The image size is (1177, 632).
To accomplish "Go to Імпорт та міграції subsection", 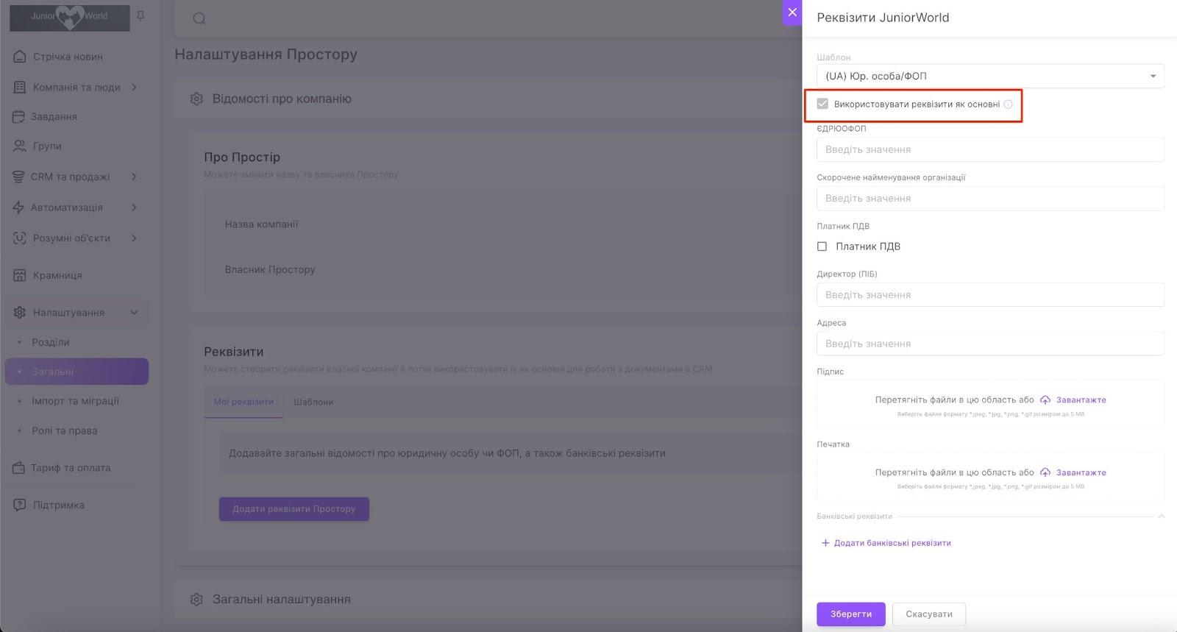I will coord(77,401).
